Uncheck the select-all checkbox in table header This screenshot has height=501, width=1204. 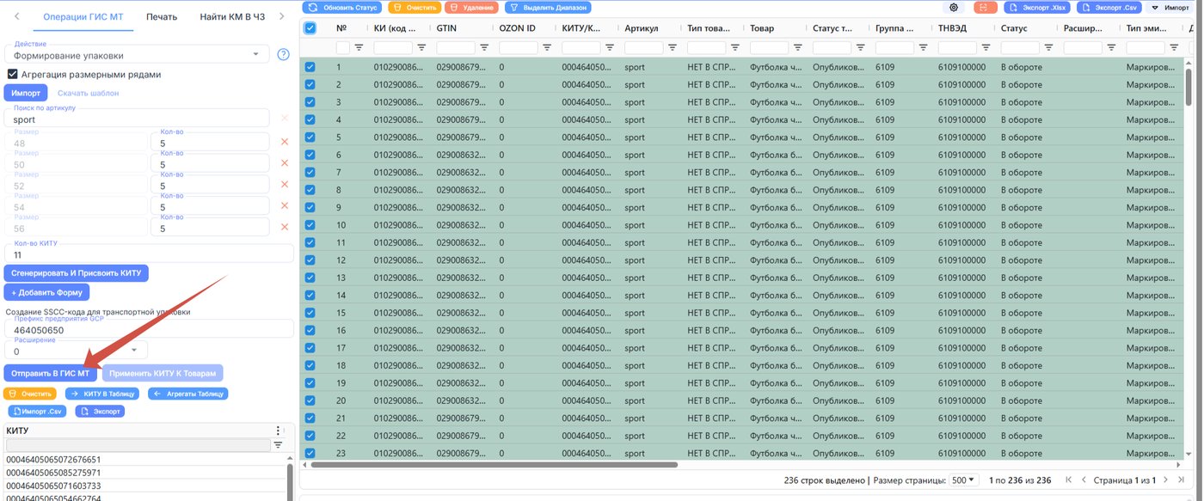tap(310, 28)
